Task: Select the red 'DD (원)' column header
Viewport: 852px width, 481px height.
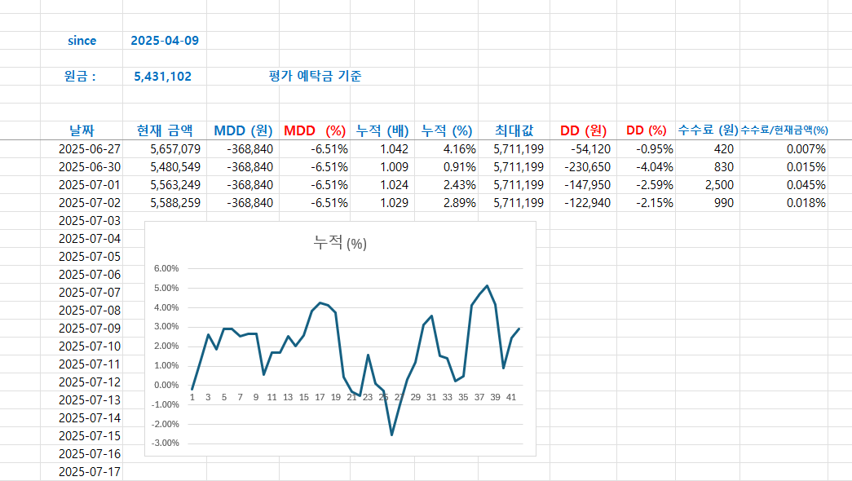Action: [x=583, y=130]
